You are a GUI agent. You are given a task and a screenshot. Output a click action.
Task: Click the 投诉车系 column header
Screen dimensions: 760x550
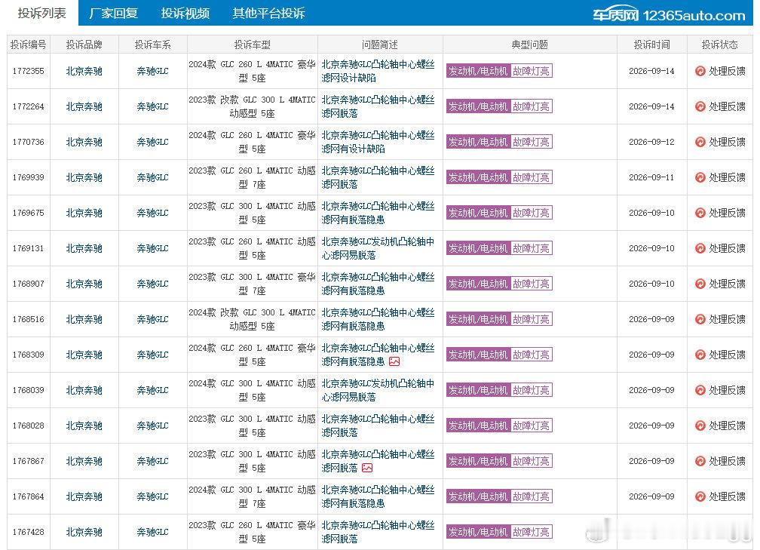(x=152, y=45)
